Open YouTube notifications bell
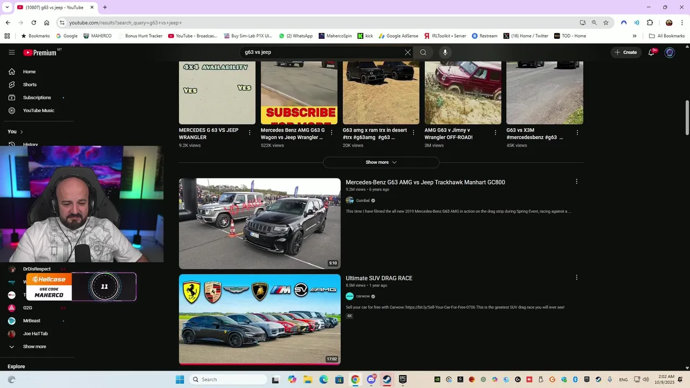 click(x=652, y=52)
